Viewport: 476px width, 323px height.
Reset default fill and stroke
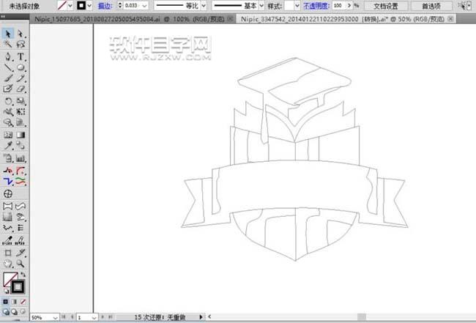click(x=6, y=291)
